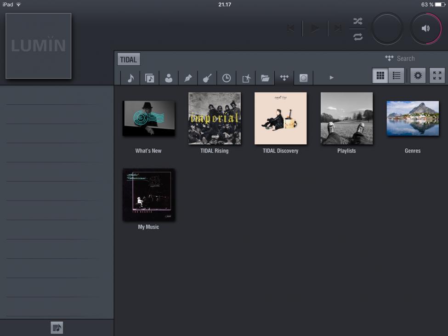The height and width of the screenshot is (336, 448).
Task: Click the TIDAL source button
Action: pyautogui.click(x=129, y=59)
